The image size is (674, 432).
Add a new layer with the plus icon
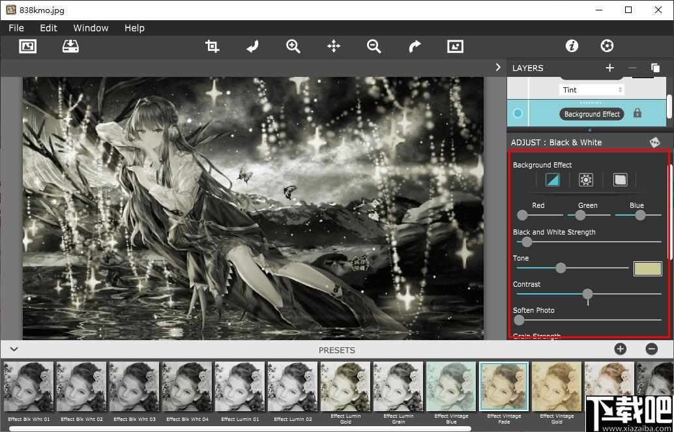(609, 68)
